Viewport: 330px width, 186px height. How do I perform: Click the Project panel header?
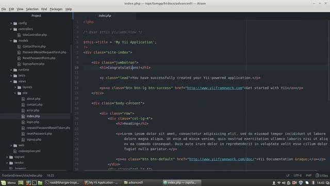(36, 16)
